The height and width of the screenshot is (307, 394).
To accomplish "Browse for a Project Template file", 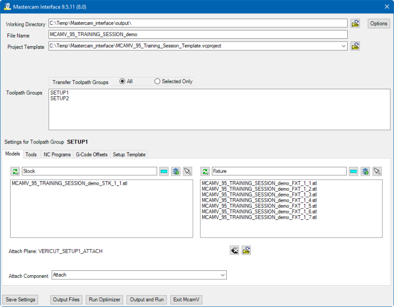I will [355, 46].
